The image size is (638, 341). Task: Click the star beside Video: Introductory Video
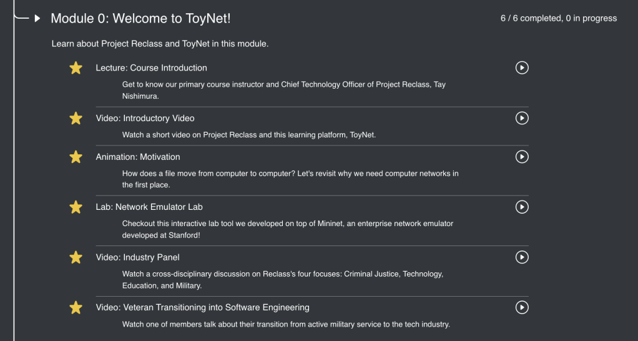click(76, 118)
